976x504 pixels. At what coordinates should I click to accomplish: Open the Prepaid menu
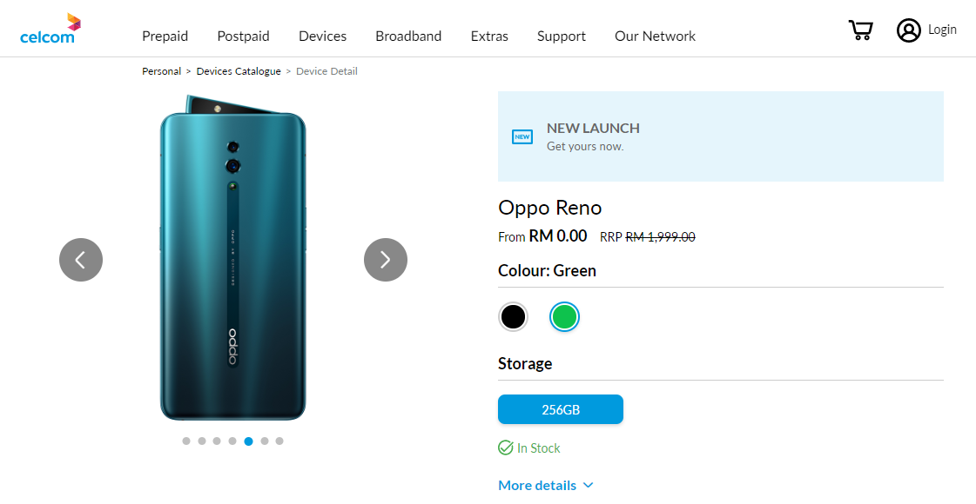[165, 36]
